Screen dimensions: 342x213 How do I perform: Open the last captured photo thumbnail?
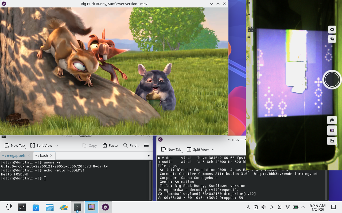click(332, 130)
